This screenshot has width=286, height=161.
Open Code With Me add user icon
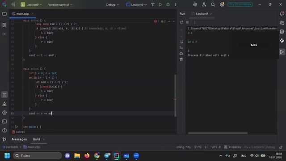[x=204, y=4]
